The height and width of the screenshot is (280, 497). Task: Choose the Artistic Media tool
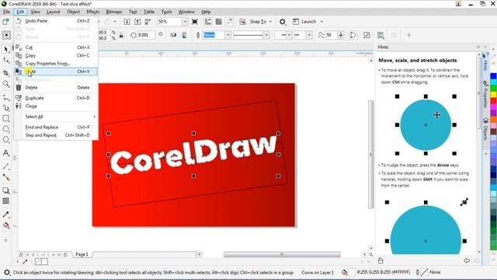(x=6, y=108)
